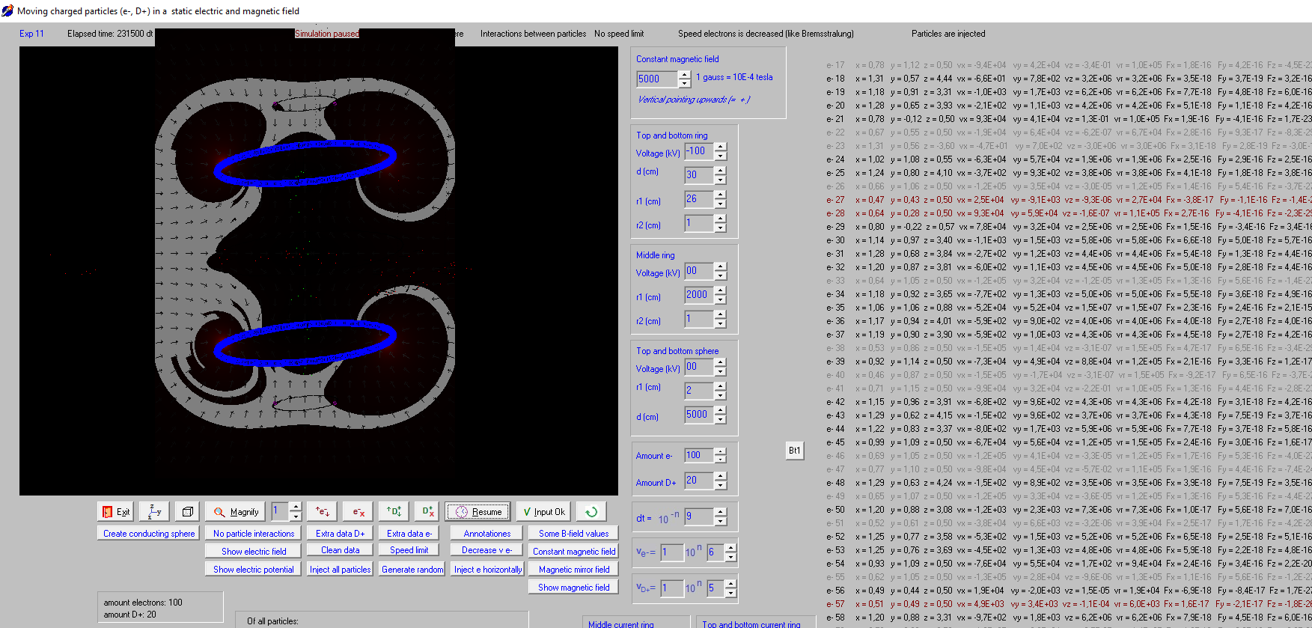Click 'Particles are injected' status text
The width and height of the screenshot is (1312, 628).
[948, 34]
